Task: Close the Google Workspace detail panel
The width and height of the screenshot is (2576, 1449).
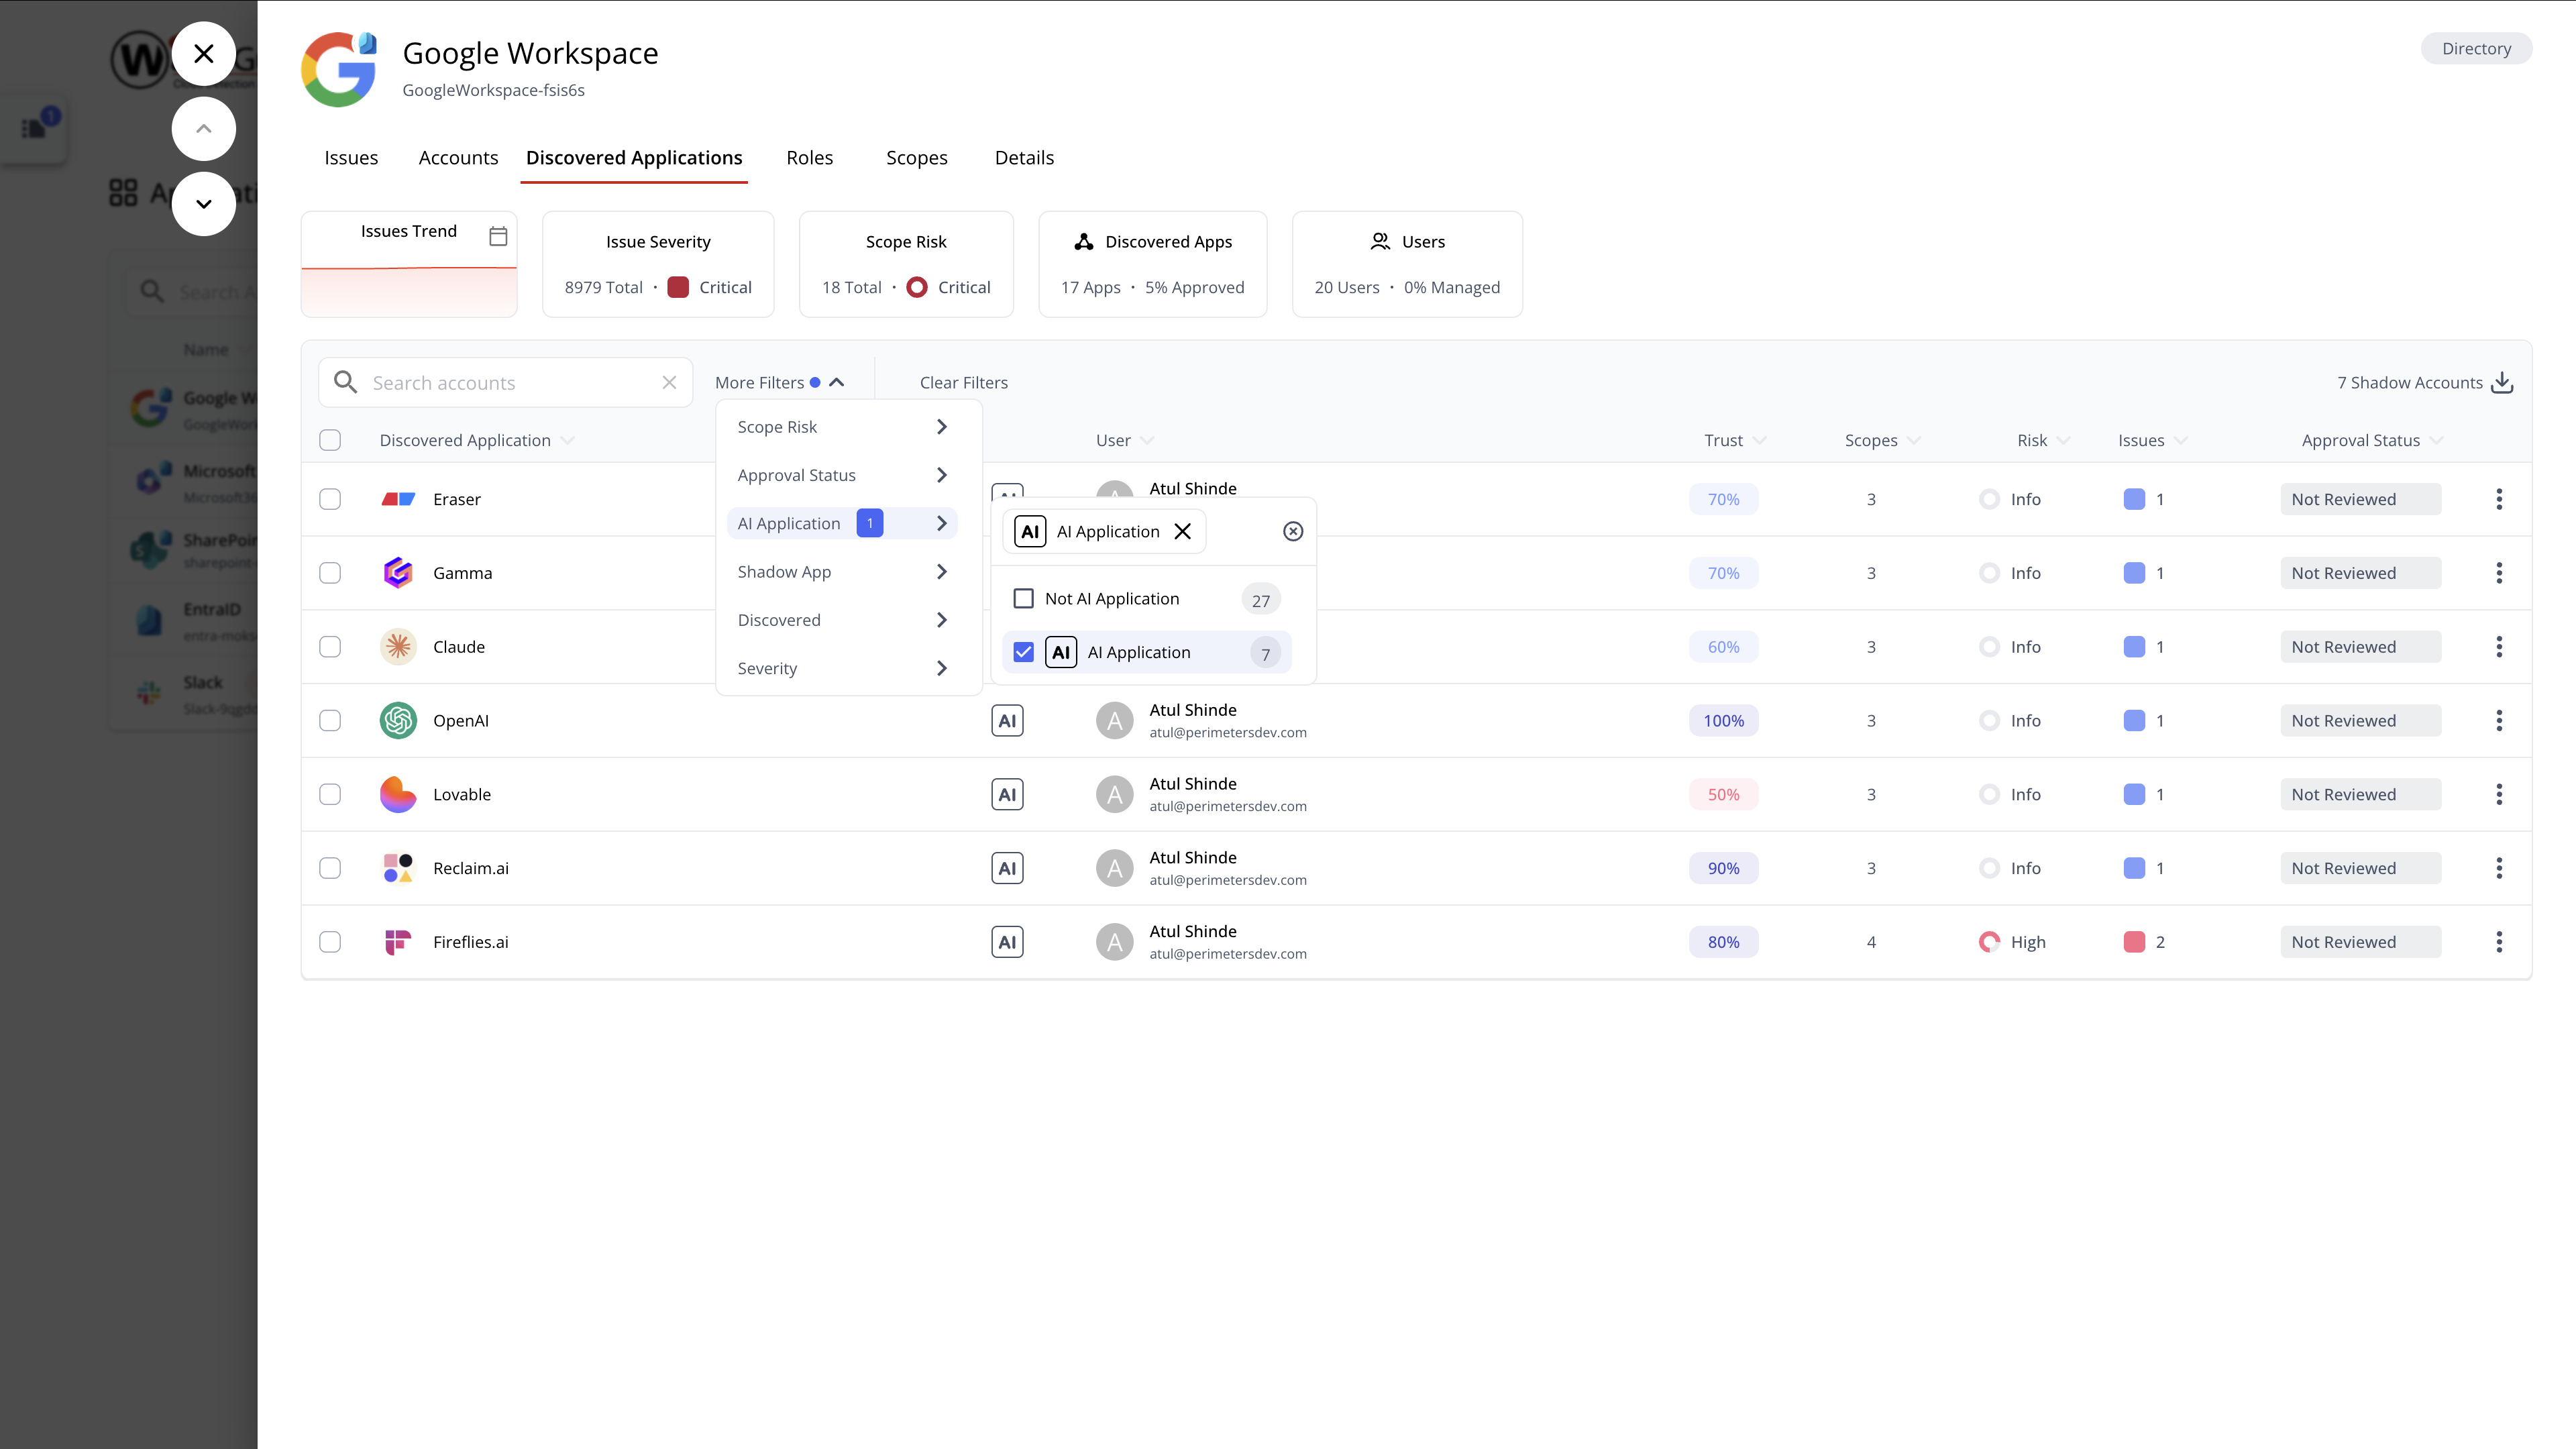Action: (203, 54)
